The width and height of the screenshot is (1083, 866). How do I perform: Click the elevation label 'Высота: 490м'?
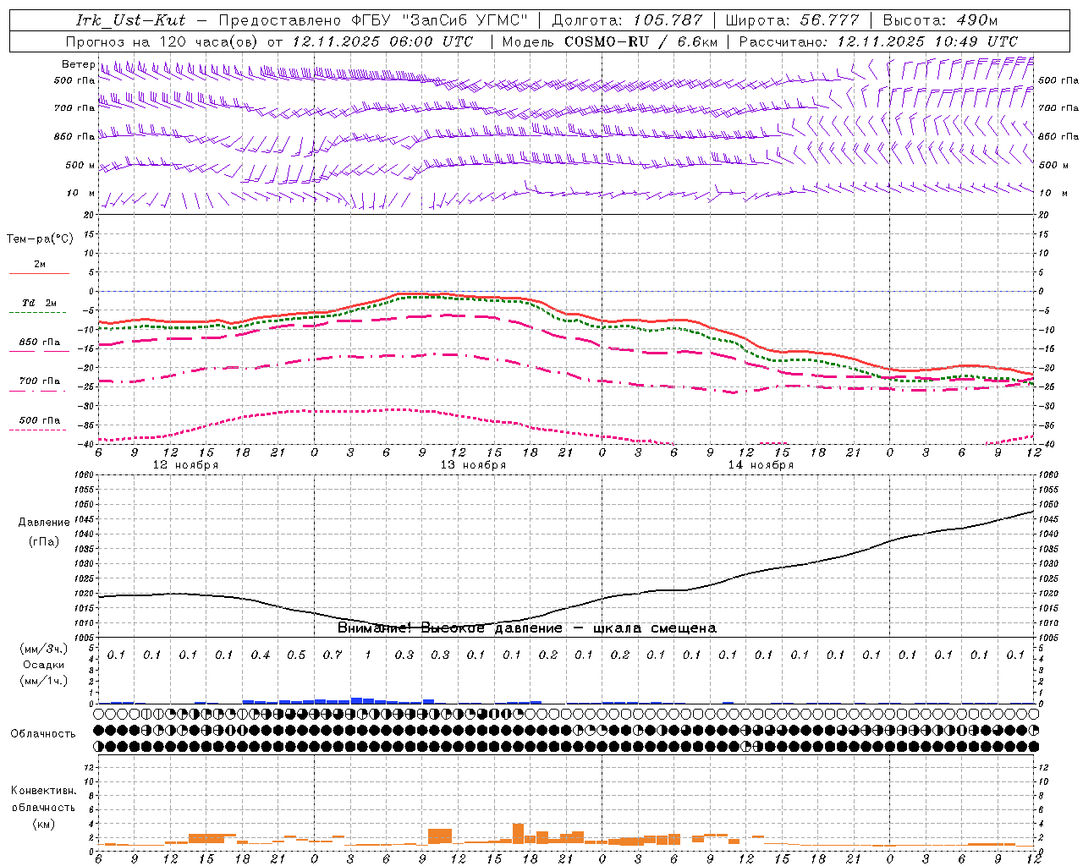[x=940, y=20]
